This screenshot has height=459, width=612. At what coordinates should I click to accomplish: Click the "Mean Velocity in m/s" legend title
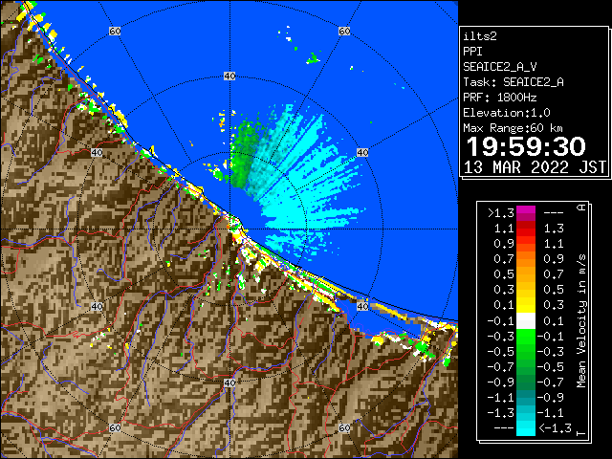[581, 320]
